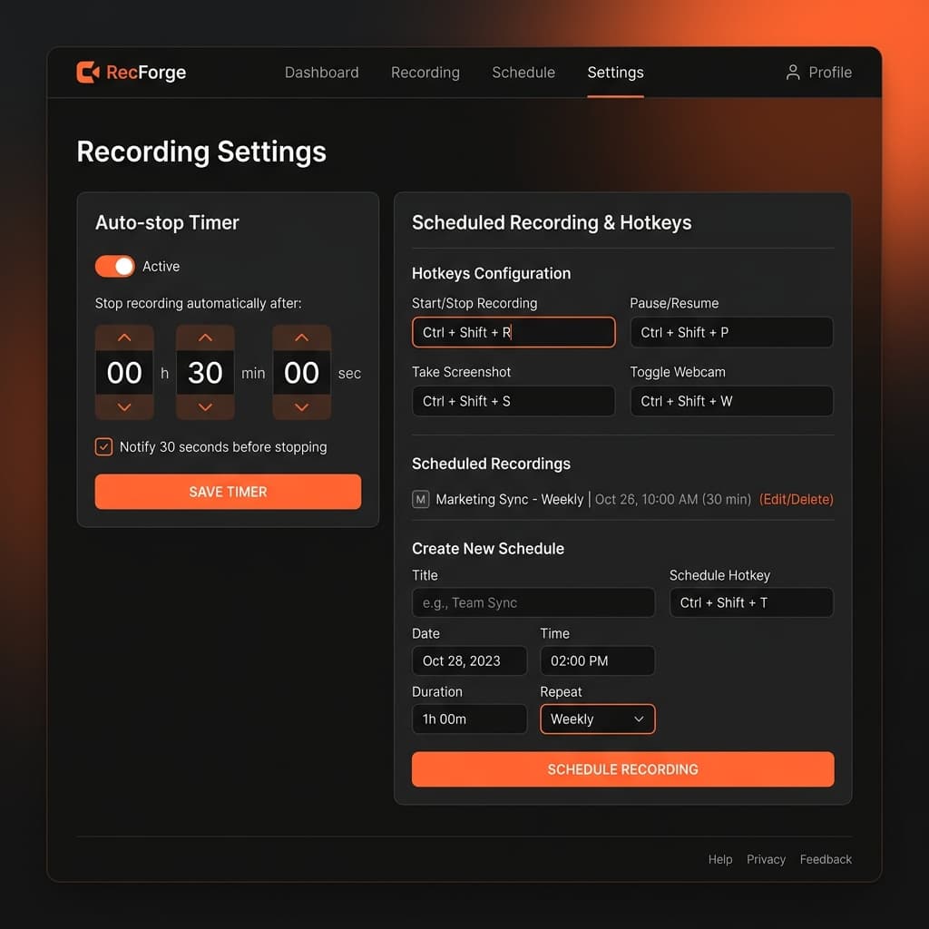Select the Start/Stop Recording hotkey field
The width and height of the screenshot is (929, 929).
click(x=513, y=332)
